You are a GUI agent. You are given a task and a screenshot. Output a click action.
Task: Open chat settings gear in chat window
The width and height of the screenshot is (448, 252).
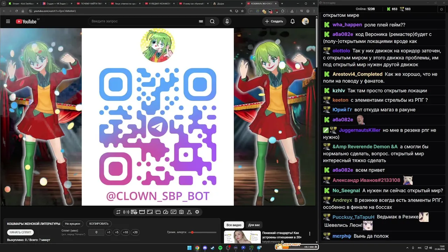click(441, 9)
